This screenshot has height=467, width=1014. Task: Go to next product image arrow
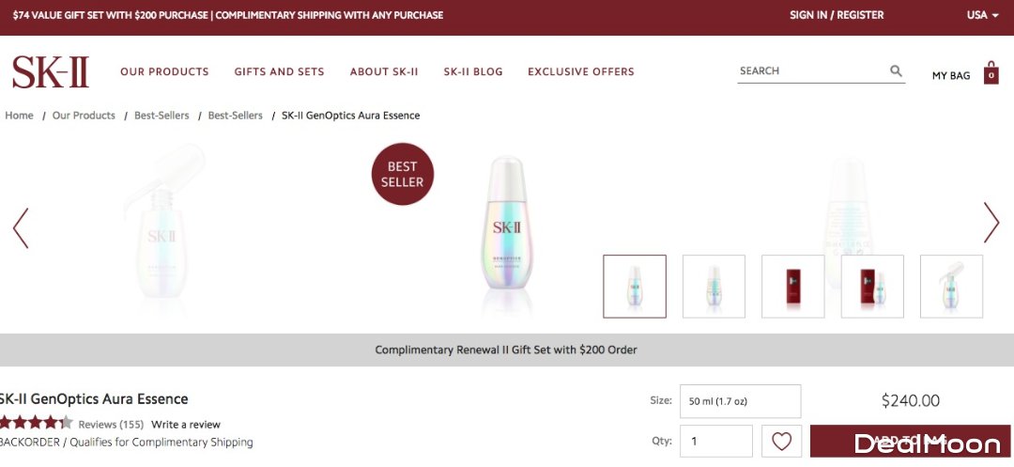(991, 223)
